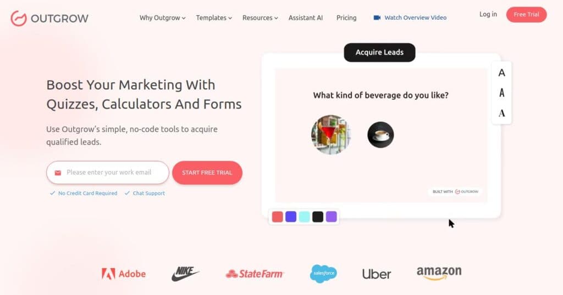This screenshot has height=295, width=563.
Task: Go to the Pricing page
Action: point(346,18)
